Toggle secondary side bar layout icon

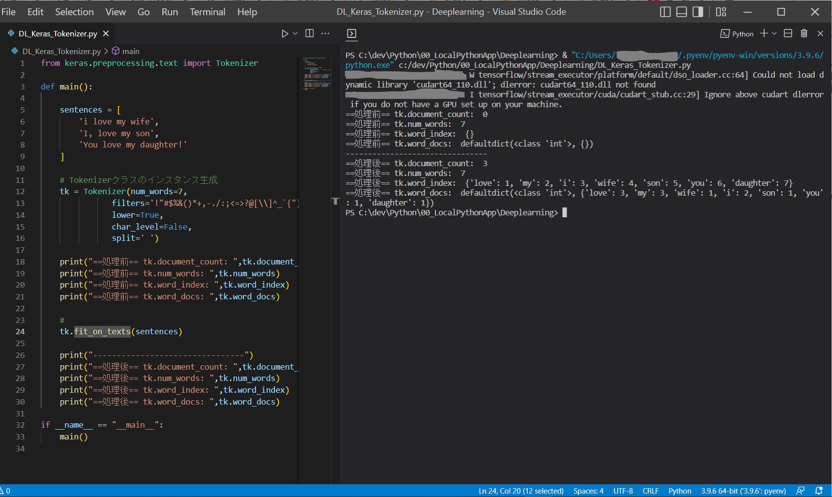(x=698, y=12)
